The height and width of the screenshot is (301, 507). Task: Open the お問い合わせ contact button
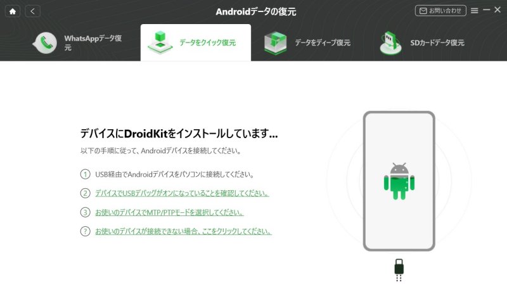(x=440, y=11)
